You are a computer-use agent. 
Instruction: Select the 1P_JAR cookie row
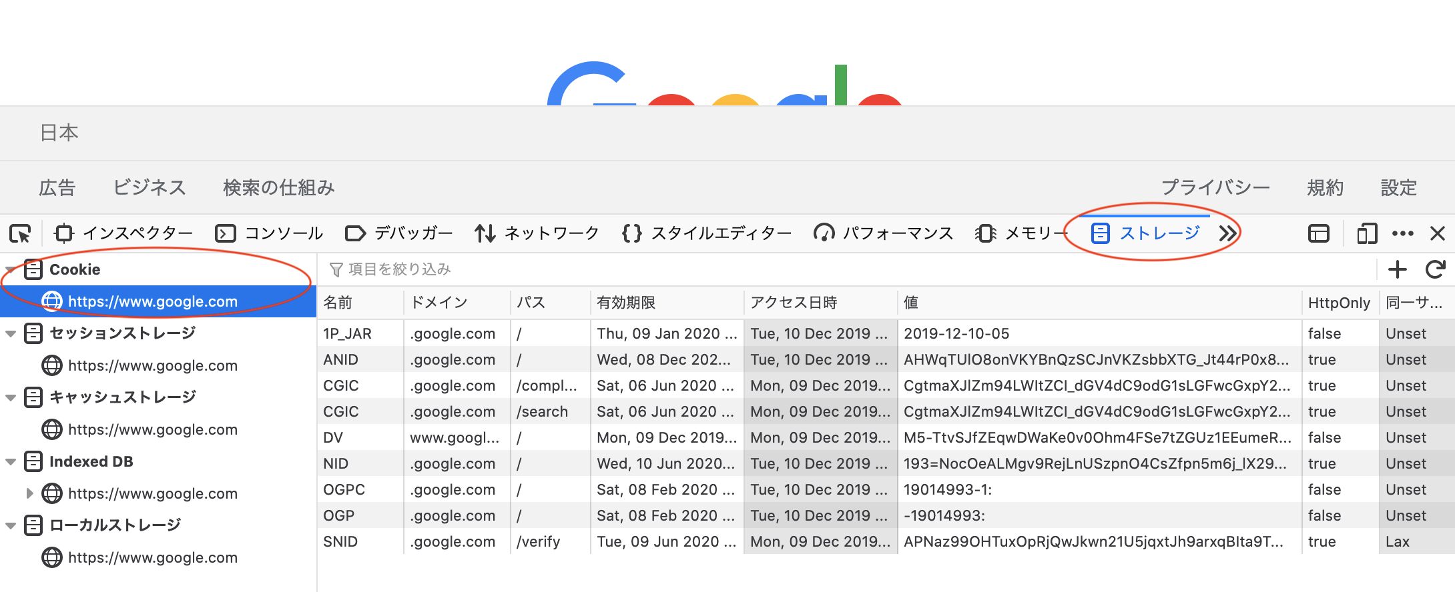click(x=886, y=333)
